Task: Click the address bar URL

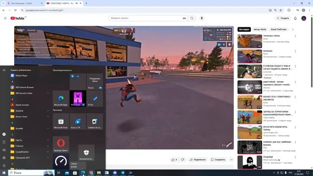Action: 45,10
